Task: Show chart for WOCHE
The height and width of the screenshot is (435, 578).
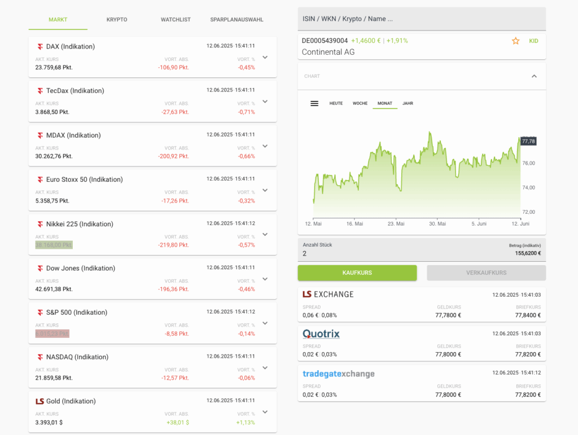Action: point(360,103)
